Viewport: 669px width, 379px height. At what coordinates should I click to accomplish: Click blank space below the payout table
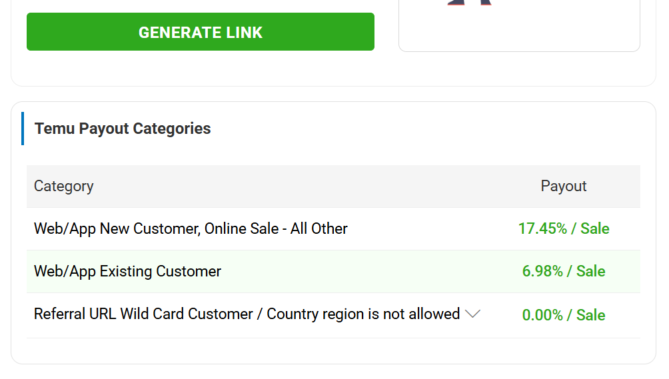pos(333,350)
